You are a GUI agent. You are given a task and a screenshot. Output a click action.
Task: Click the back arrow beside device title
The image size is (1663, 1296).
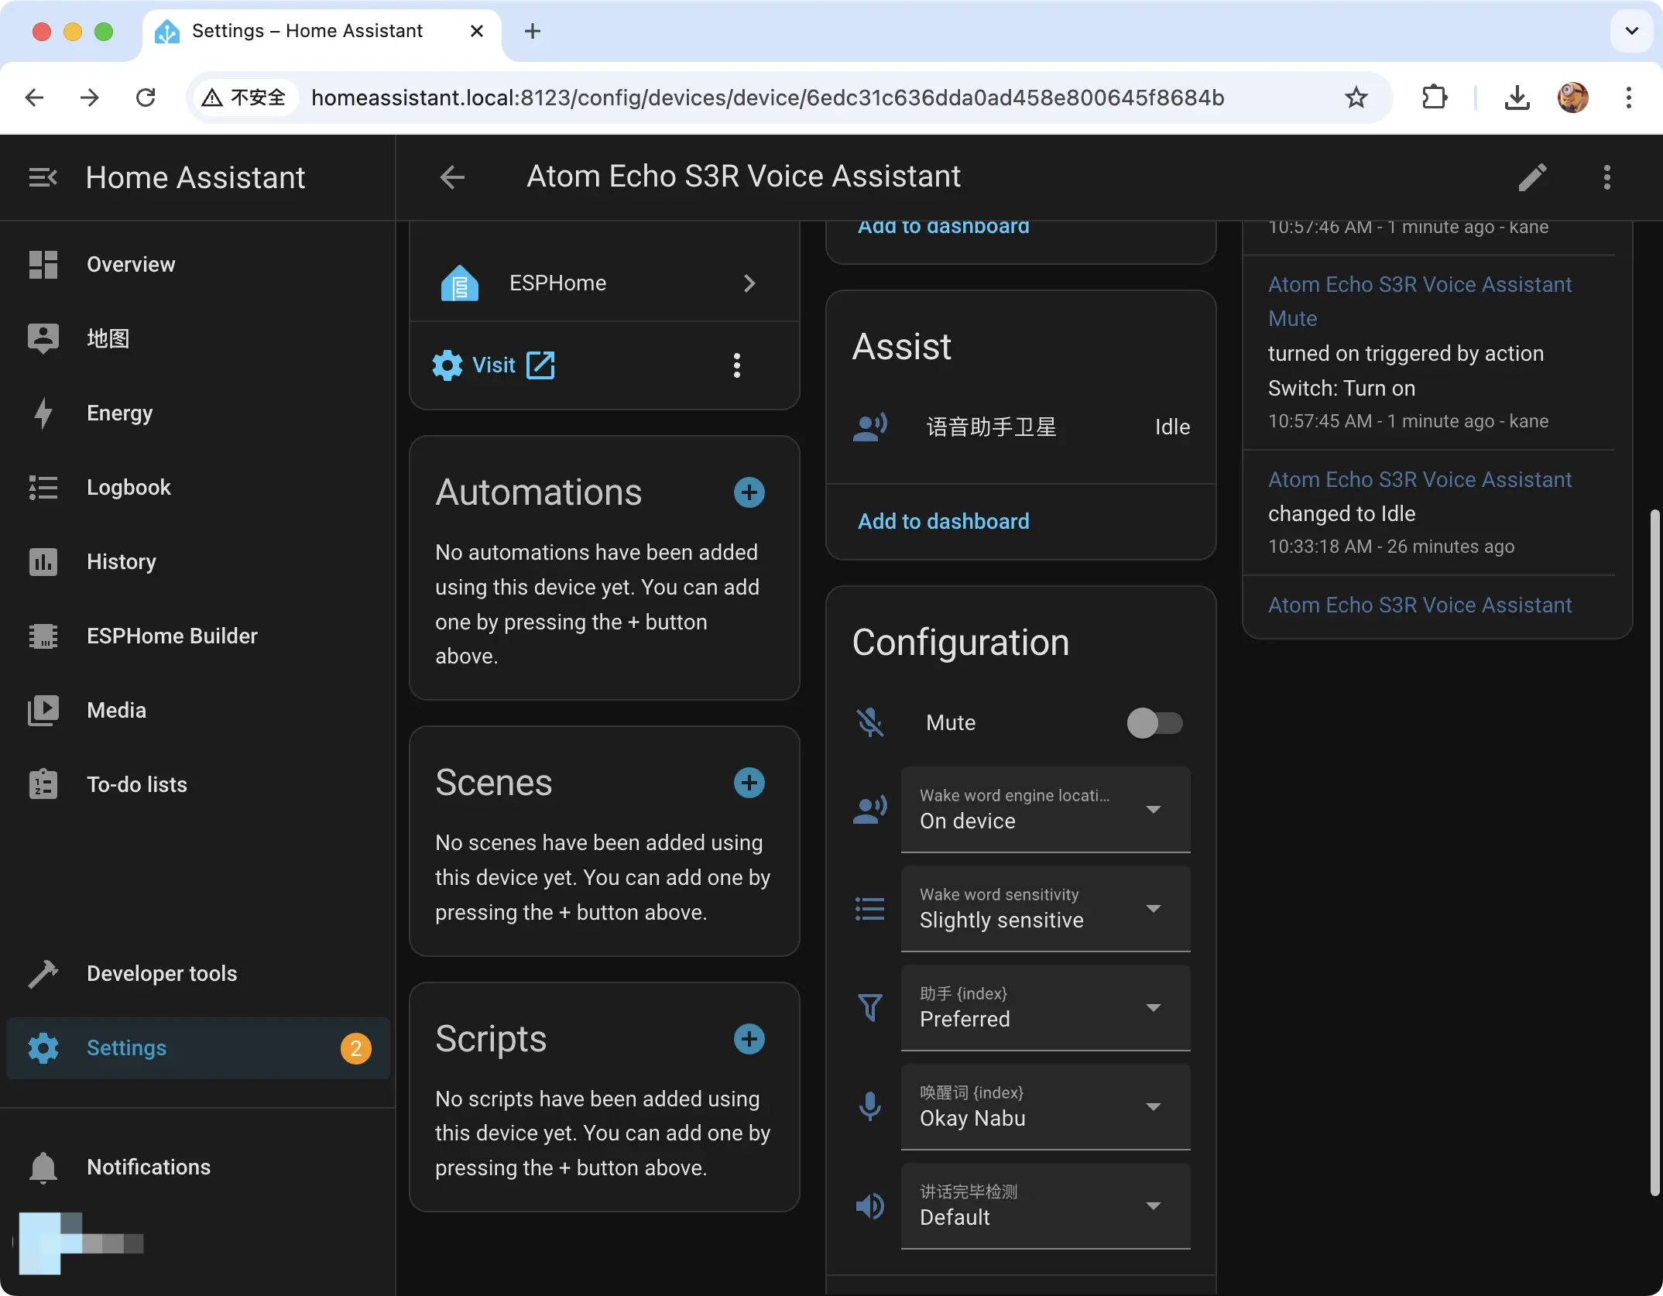pyautogui.click(x=452, y=177)
